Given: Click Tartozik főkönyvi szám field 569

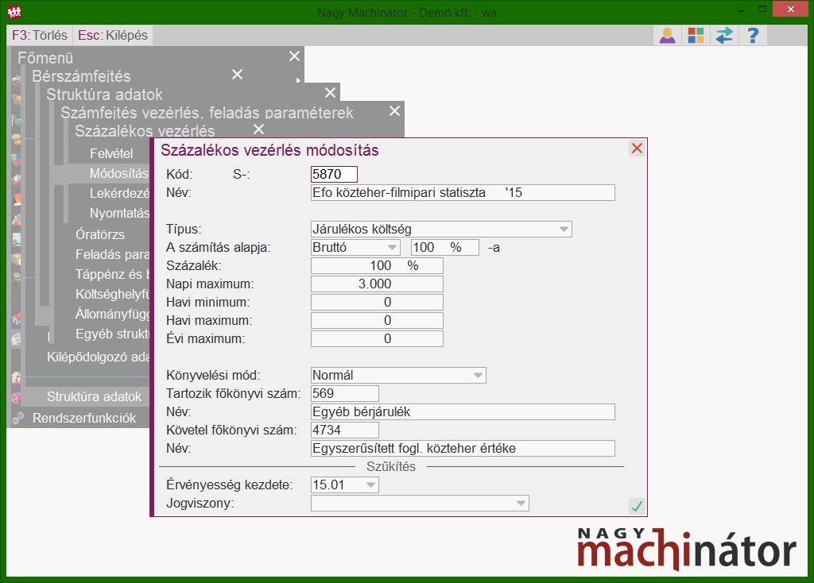Looking at the screenshot, I should (345, 393).
